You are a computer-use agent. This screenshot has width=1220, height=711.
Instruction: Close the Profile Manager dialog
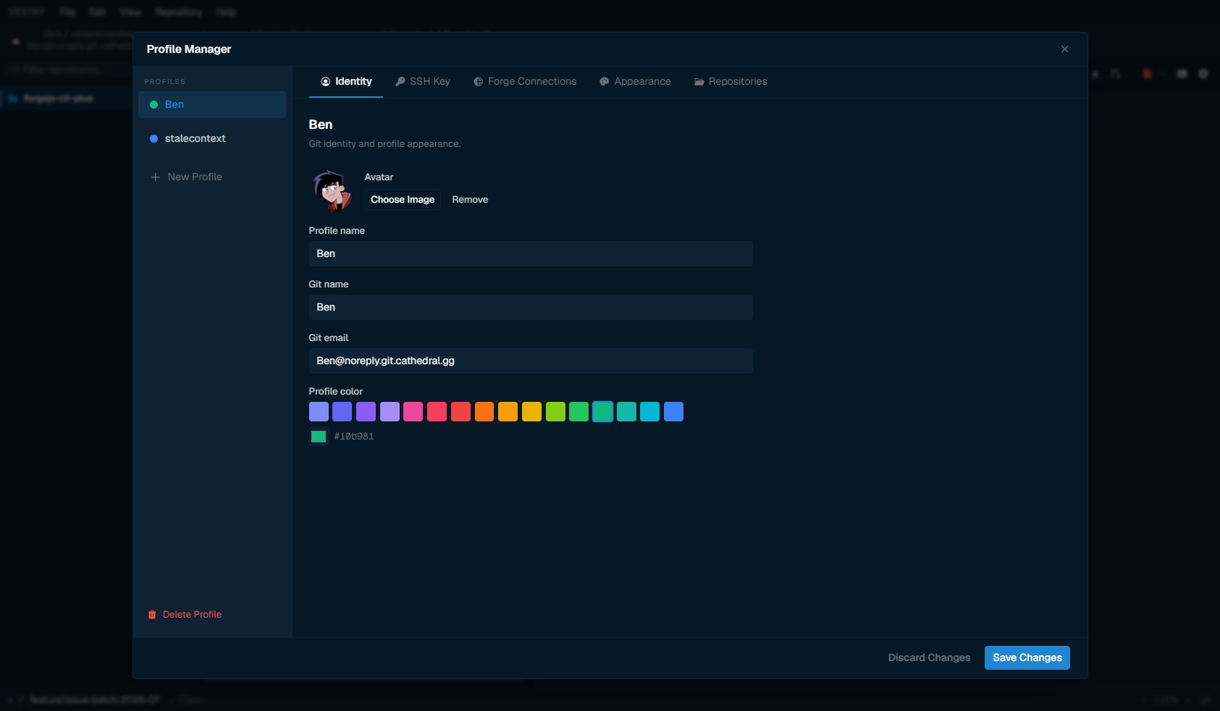pyautogui.click(x=1065, y=49)
